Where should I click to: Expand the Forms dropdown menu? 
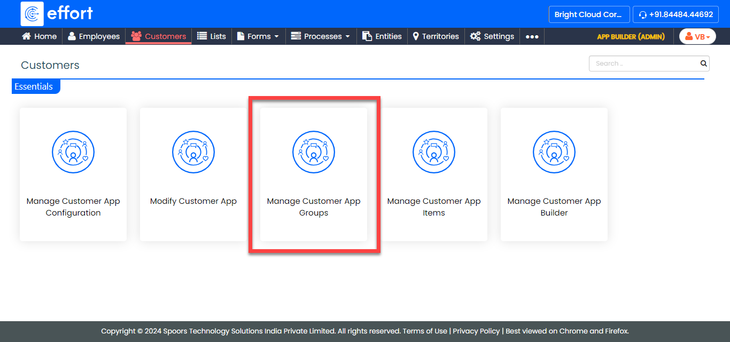pyautogui.click(x=258, y=36)
